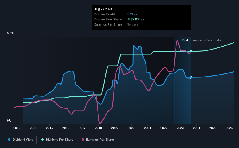Image resolution: width=239 pixels, height=148 pixels.
Task: Click the 2018 x-axis label
Action: tap(98, 128)
